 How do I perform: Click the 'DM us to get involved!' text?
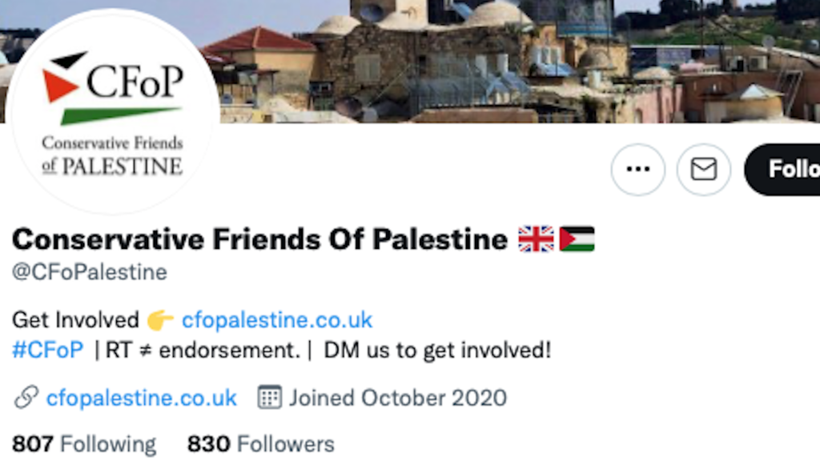[x=437, y=351]
